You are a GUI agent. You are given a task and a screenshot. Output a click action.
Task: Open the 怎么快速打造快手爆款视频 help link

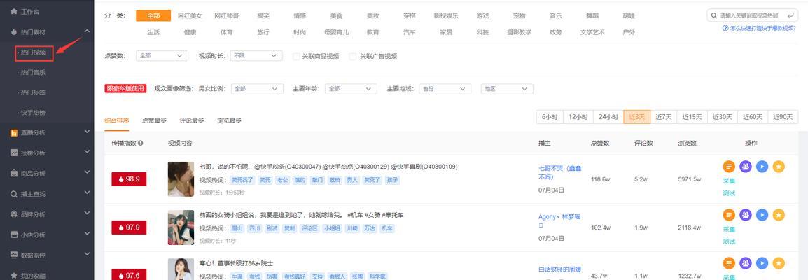coord(760,29)
